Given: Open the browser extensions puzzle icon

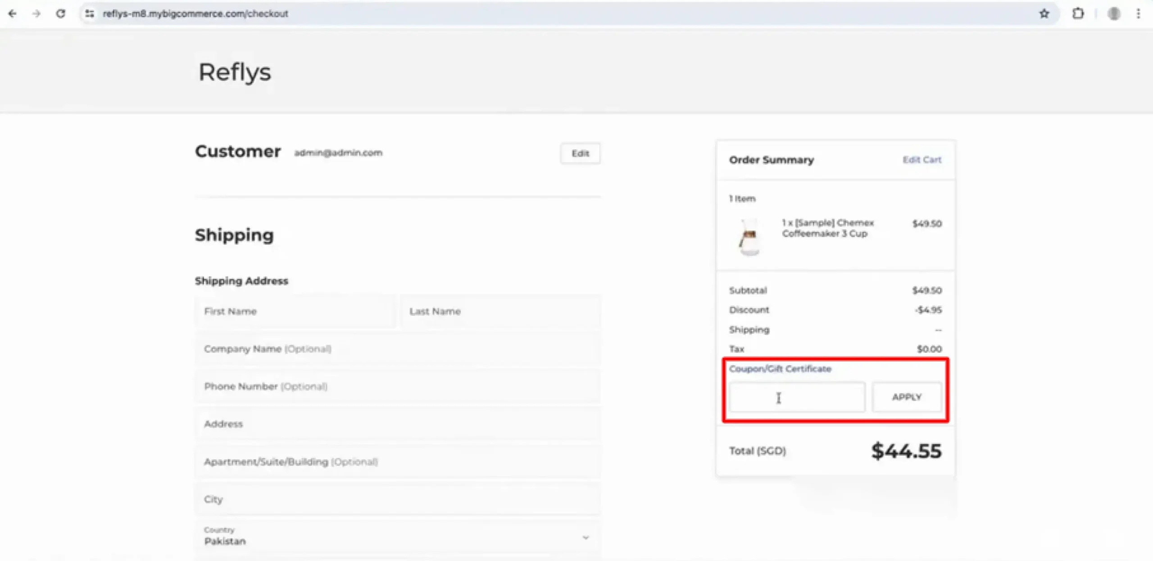Looking at the screenshot, I should (1078, 14).
